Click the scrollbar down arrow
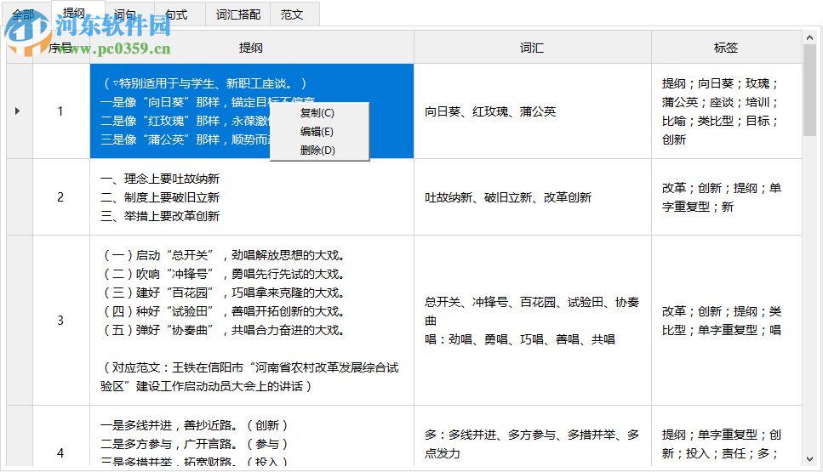 [809, 459]
